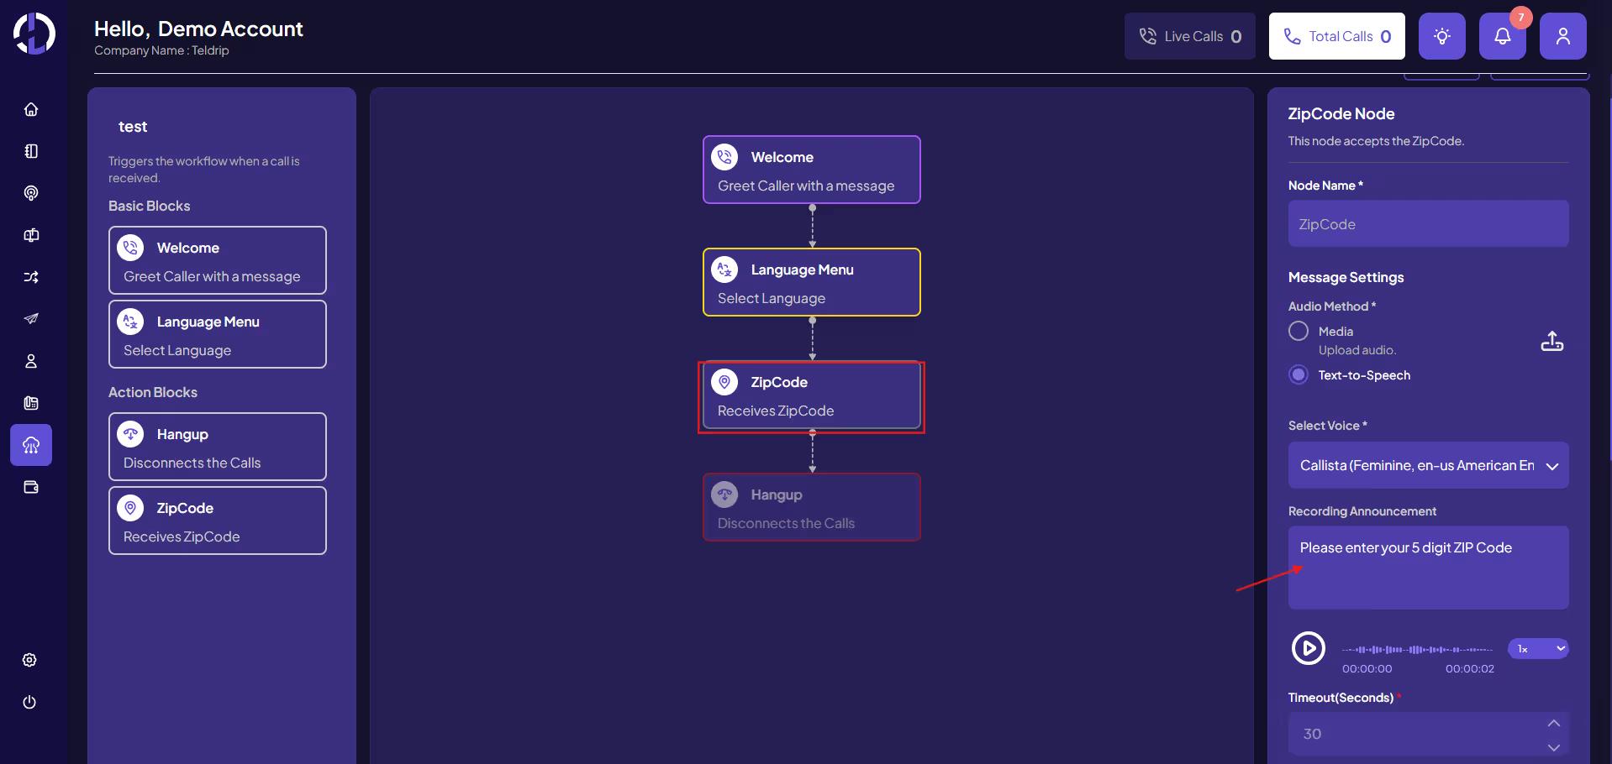This screenshot has height=764, width=1612.
Task: Click the audio waveform progress bar
Action: (1417, 649)
